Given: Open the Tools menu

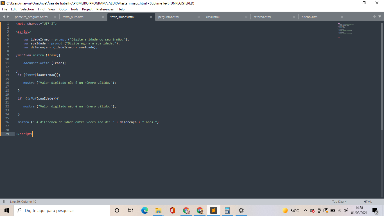Looking at the screenshot, I should click(74, 9).
